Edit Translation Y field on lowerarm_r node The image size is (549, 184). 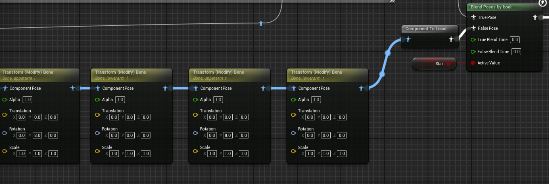pos(326,117)
